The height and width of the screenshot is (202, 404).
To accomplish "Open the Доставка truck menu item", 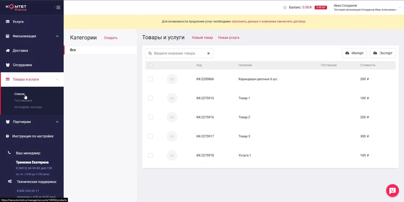I will point(20,50).
